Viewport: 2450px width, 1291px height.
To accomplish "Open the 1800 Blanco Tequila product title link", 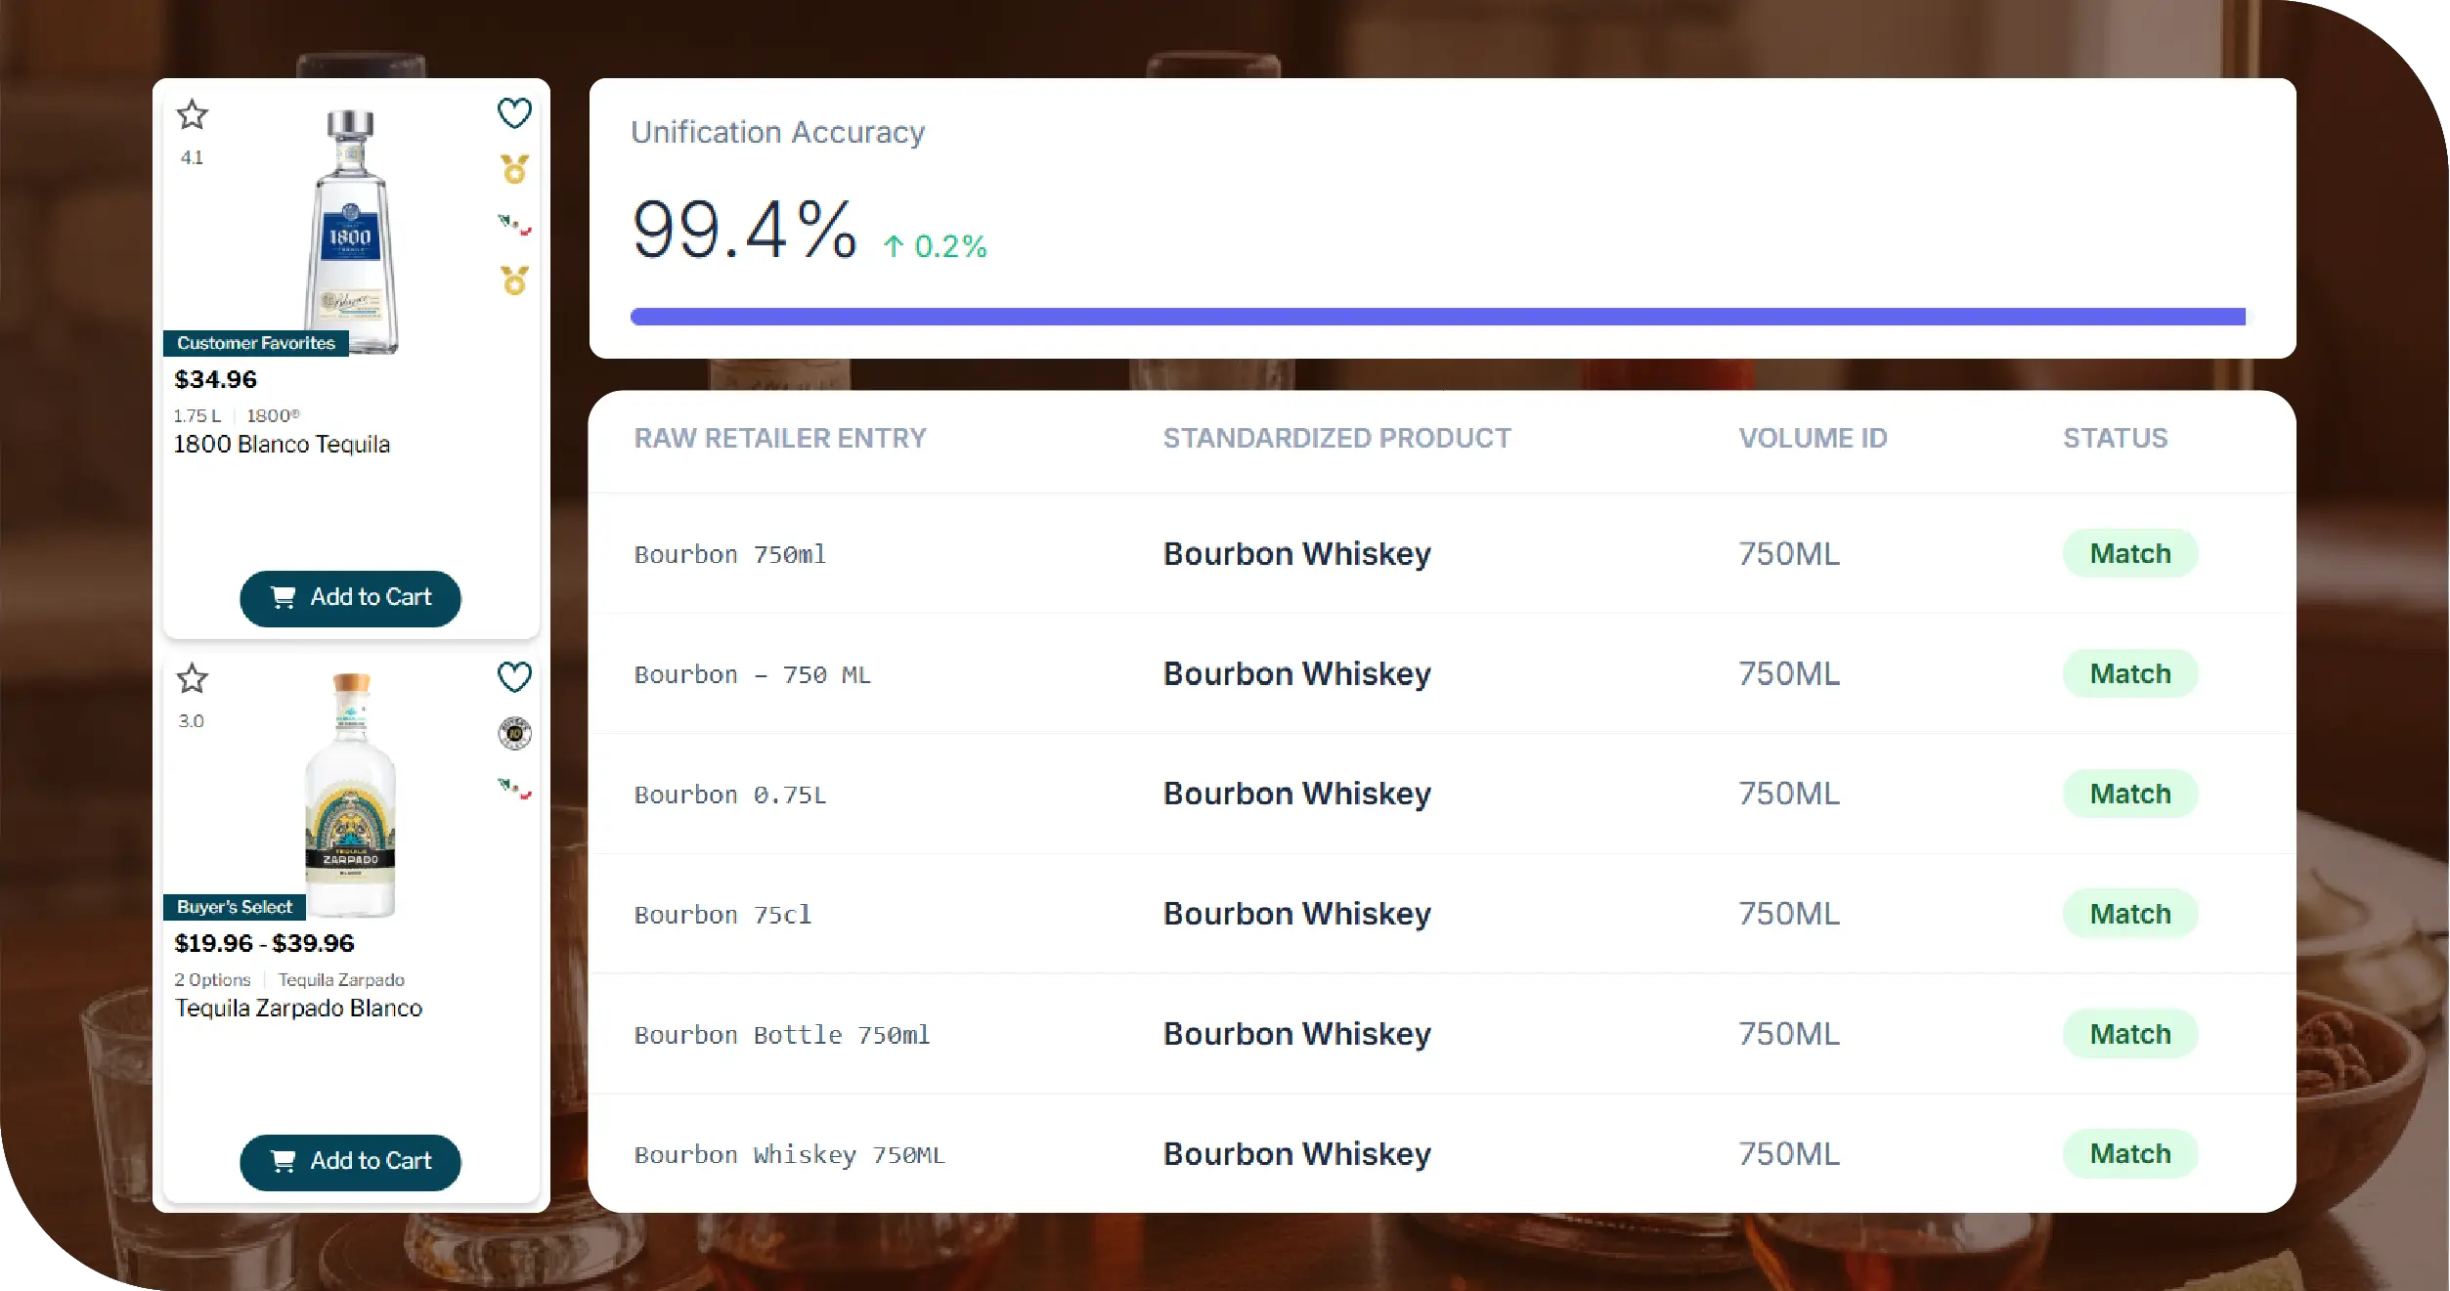I will 282,445.
